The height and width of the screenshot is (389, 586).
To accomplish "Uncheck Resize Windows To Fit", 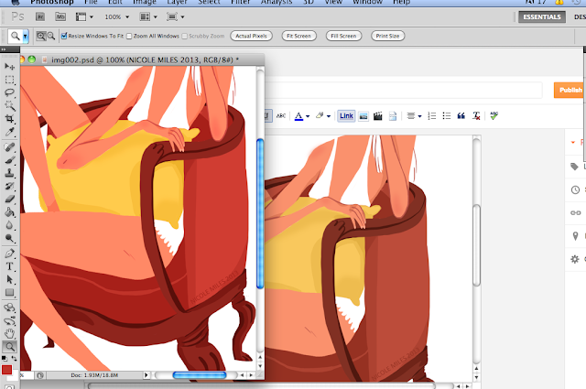I will tap(64, 36).
